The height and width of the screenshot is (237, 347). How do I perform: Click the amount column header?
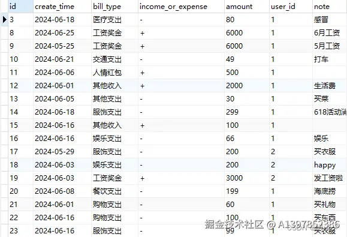coord(247,7)
